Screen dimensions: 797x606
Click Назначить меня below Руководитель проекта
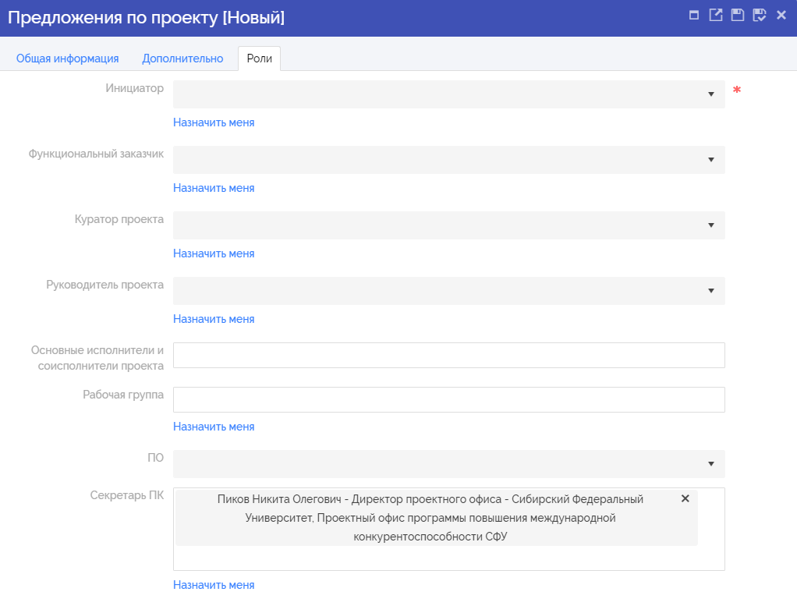(214, 319)
